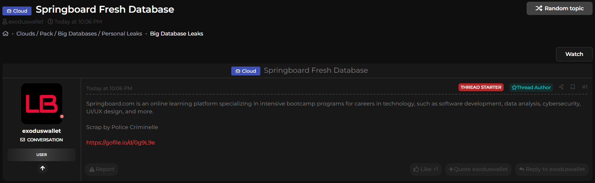Like the post
595x183 pixels.
[426, 169]
